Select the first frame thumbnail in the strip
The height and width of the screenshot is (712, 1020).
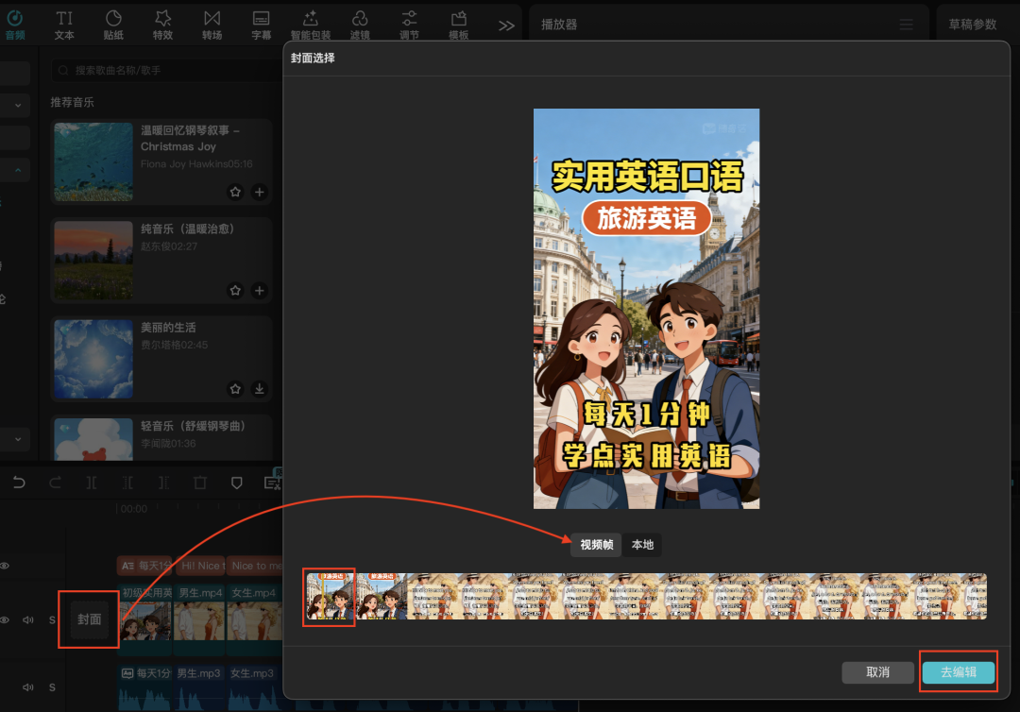(x=329, y=597)
